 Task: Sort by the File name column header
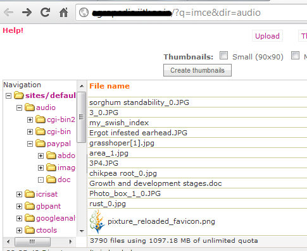[x=110, y=86]
